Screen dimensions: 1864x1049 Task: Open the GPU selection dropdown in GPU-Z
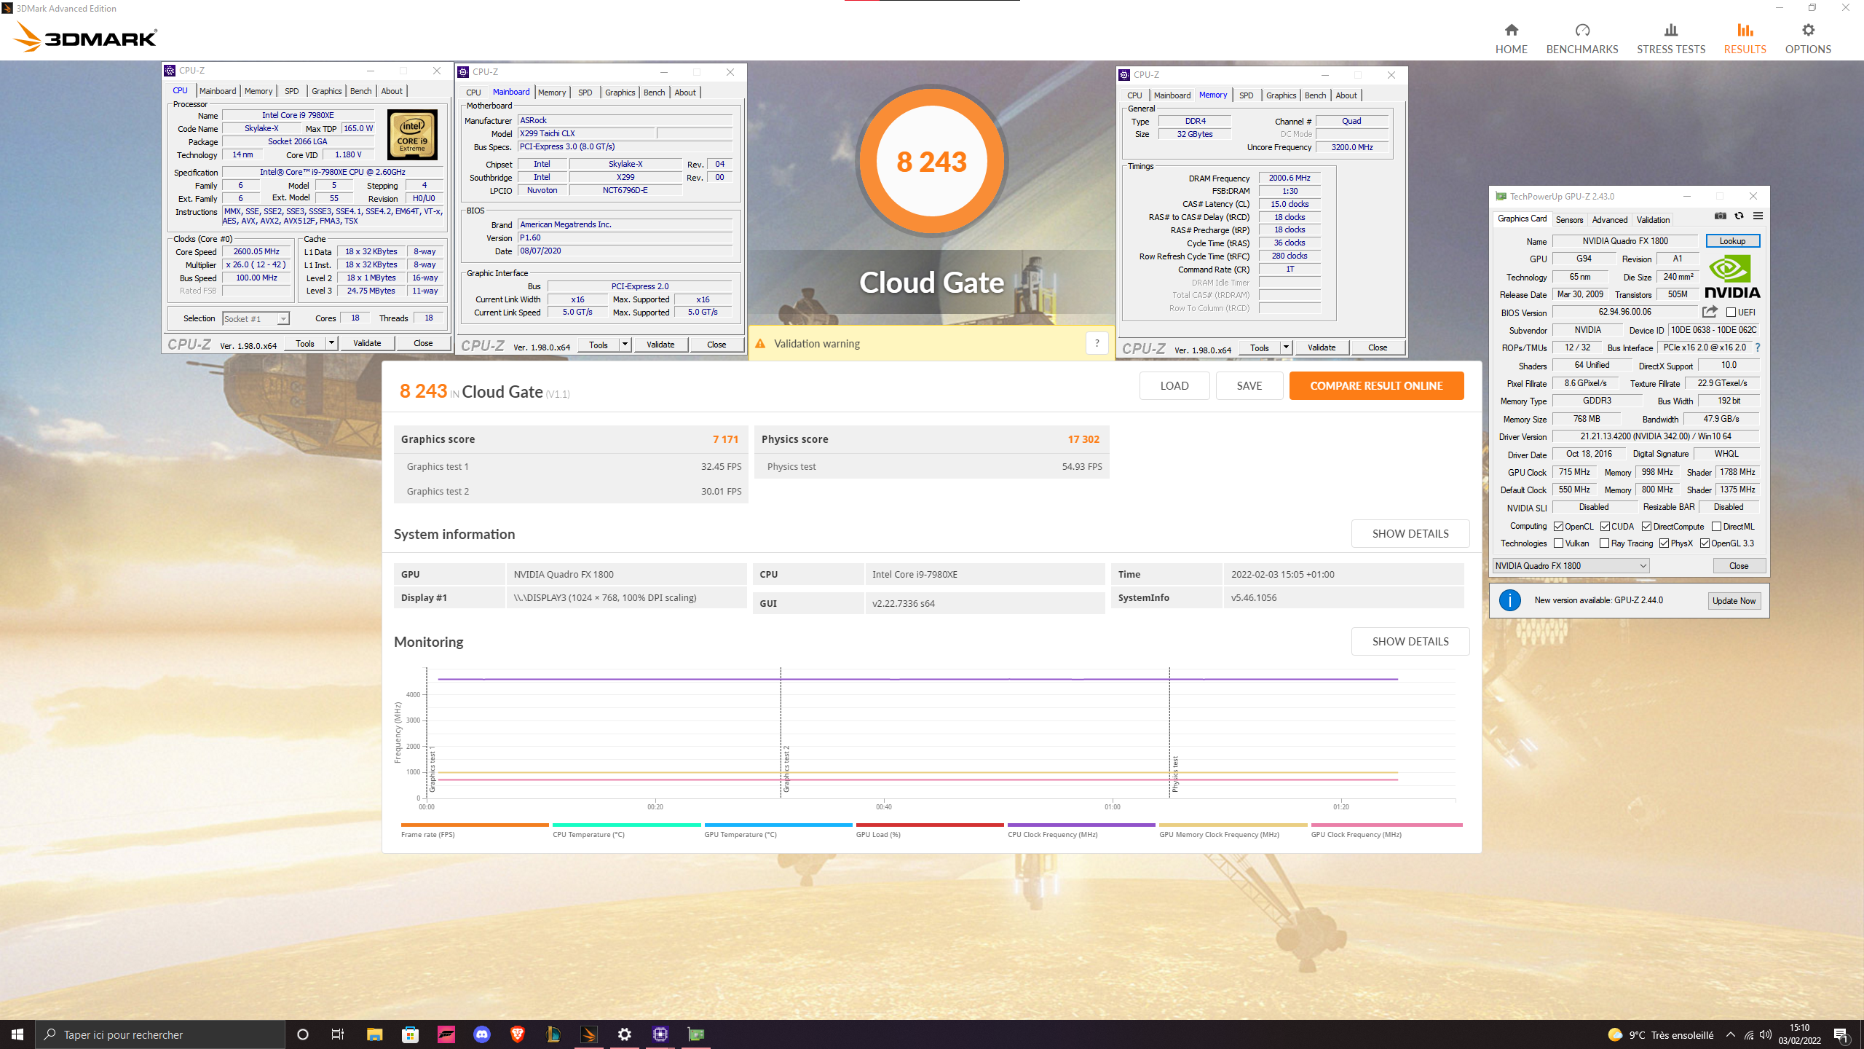click(1571, 566)
